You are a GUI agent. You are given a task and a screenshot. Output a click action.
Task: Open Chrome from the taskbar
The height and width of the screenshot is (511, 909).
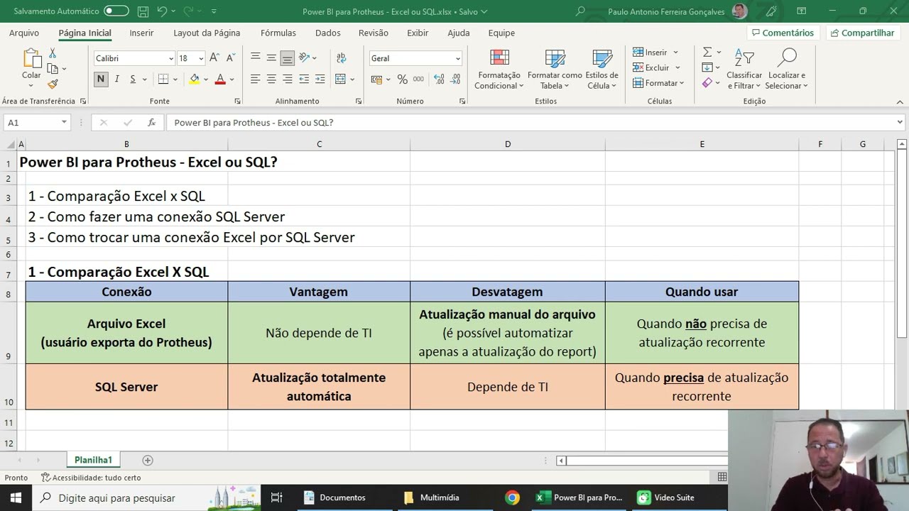(512, 498)
